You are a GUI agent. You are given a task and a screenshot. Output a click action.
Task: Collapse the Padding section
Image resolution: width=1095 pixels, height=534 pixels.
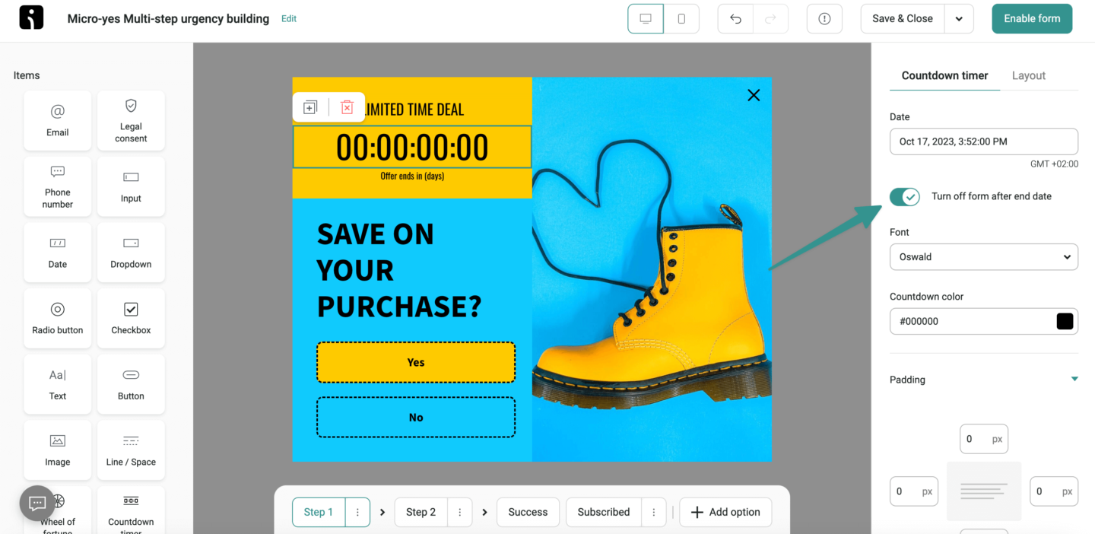1074,379
